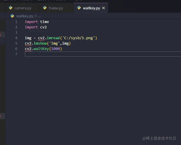
Task: Expand the breadcrumb ellipsis symbols
Action: (x=39, y=16)
